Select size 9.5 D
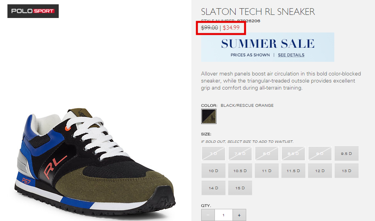This screenshot has width=375, height=221. tap(346, 154)
